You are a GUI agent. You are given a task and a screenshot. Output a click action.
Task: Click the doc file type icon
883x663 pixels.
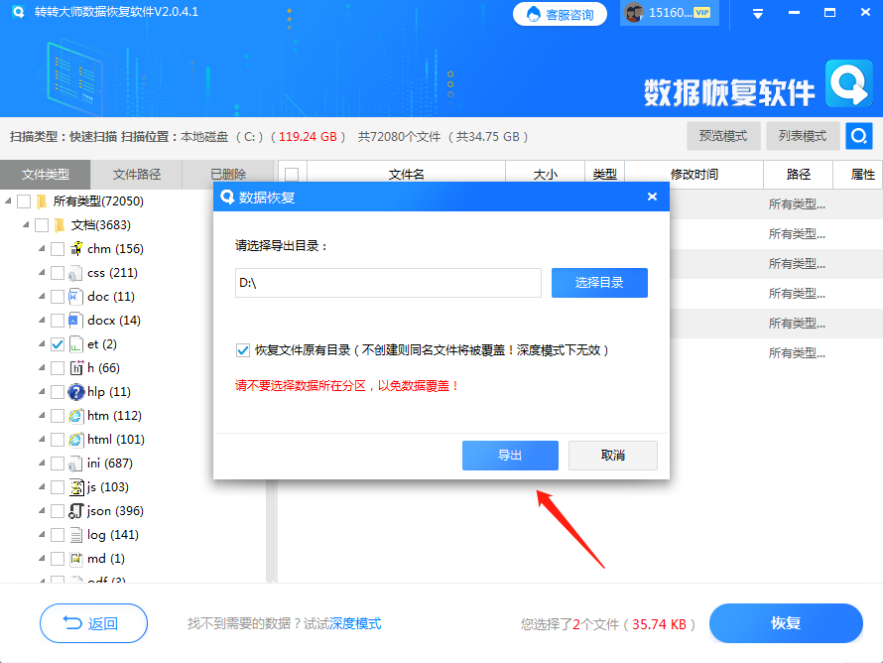click(x=77, y=297)
